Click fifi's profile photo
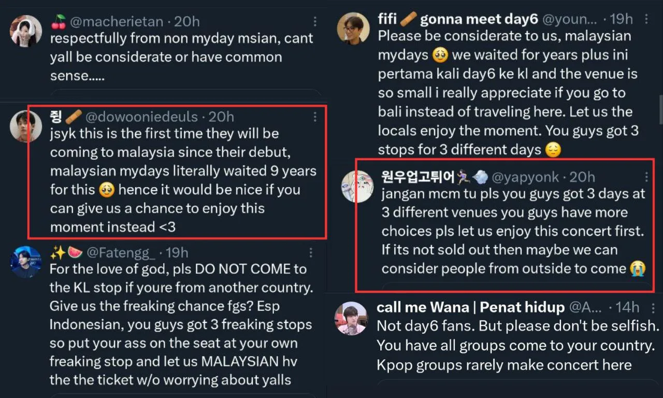Image resolution: width=663 pixels, height=398 pixels. pyautogui.click(x=353, y=29)
